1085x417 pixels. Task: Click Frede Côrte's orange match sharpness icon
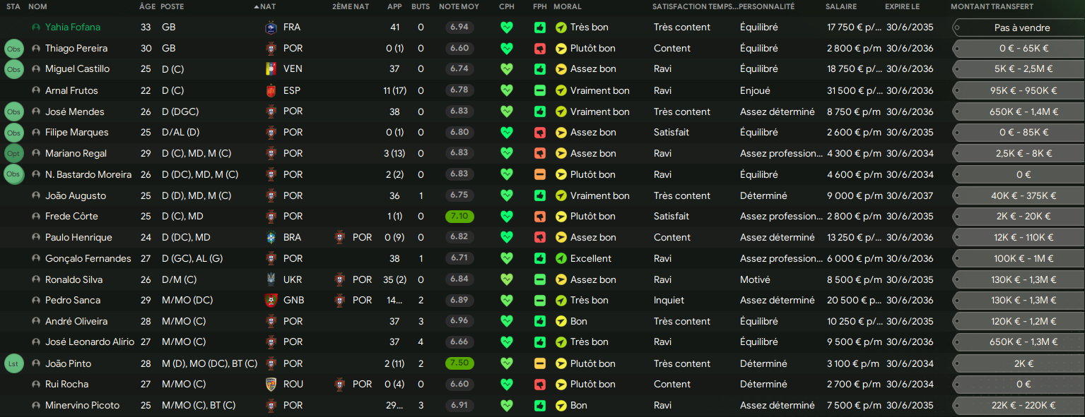click(539, 217)
